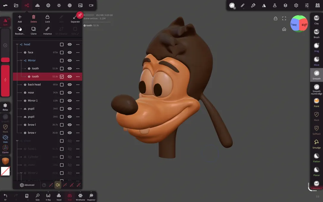
Task: Collapse the head group
Action: pos(17,44)
